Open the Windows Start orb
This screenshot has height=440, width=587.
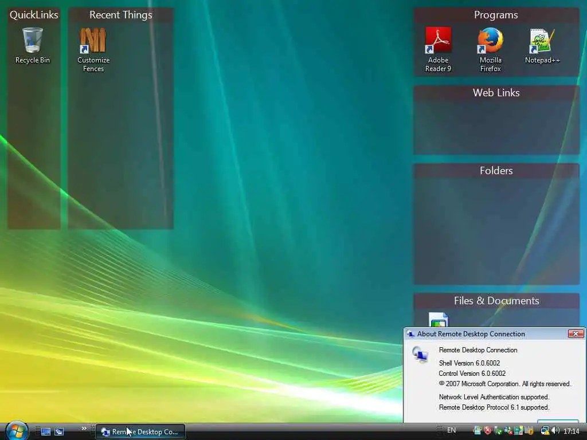pyautogui.click(x=17, y=431)
